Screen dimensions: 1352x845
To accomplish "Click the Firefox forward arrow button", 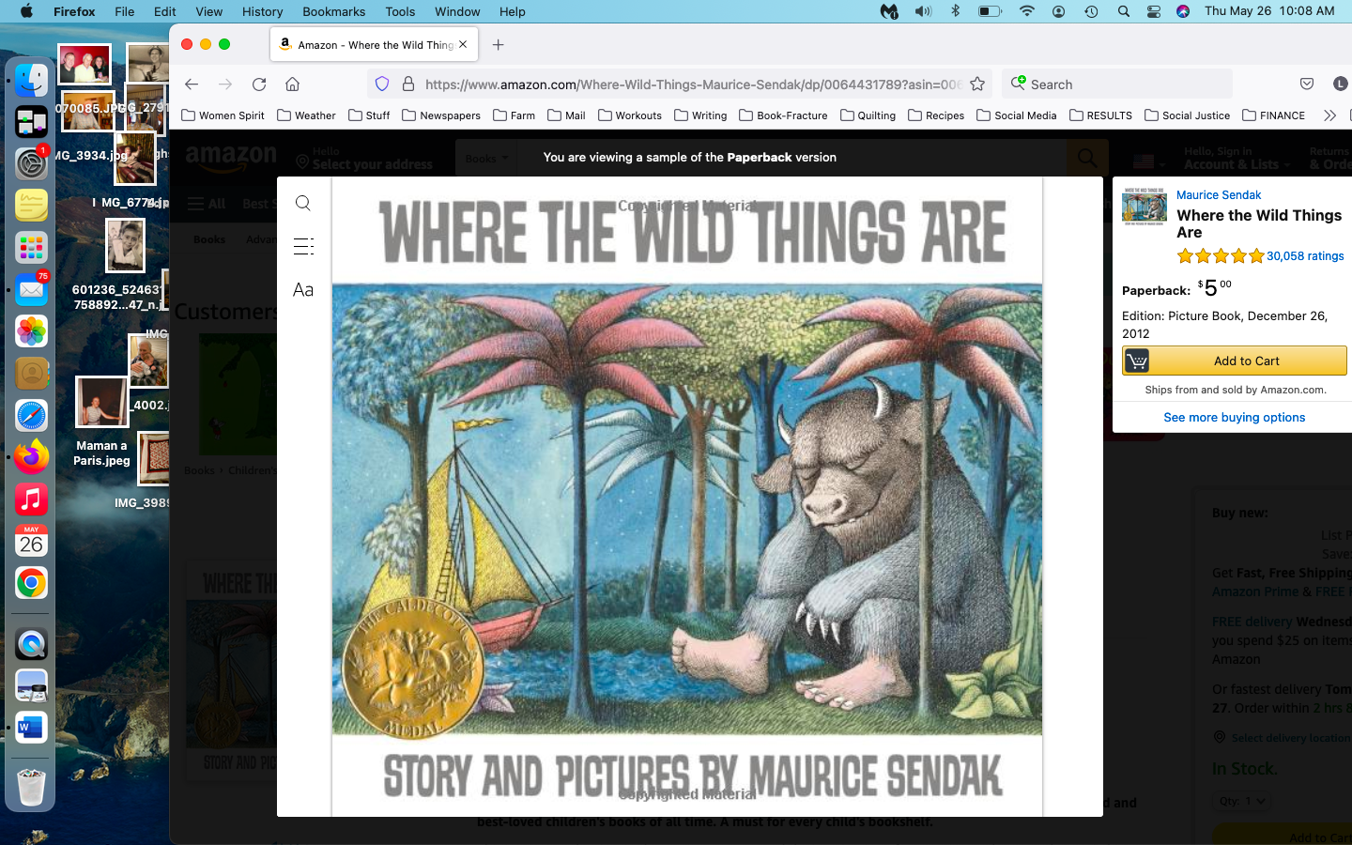I will coord(225,84).
